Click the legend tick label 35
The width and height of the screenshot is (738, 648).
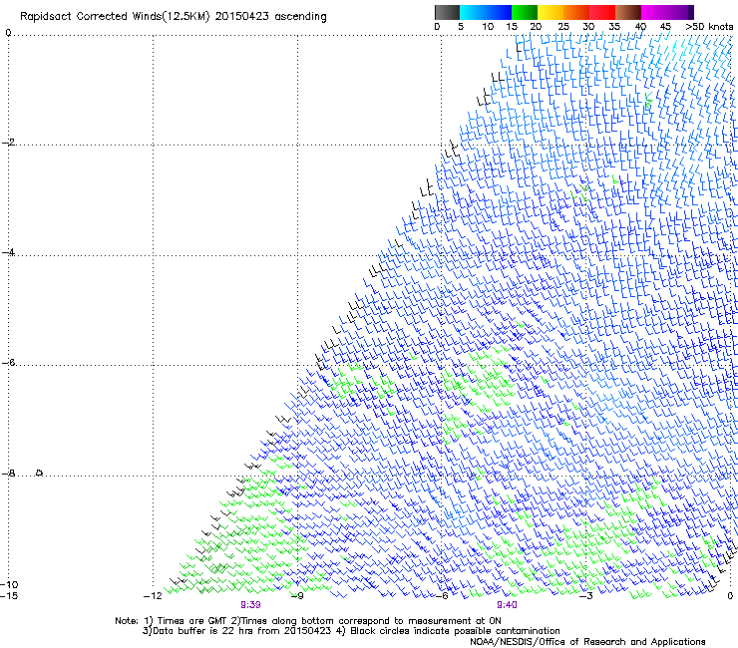[614, 27]
